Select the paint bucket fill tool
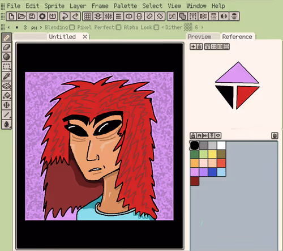 tap(7, 95)
